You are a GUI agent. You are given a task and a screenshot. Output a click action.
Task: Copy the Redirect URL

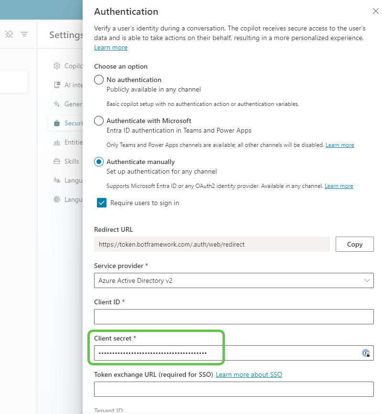[354, 244]
